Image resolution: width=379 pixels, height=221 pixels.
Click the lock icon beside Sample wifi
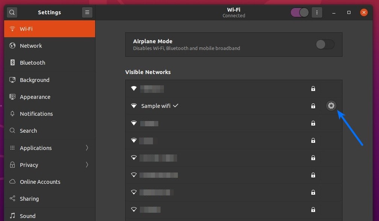pyautogui.click(x=313, y=106)
